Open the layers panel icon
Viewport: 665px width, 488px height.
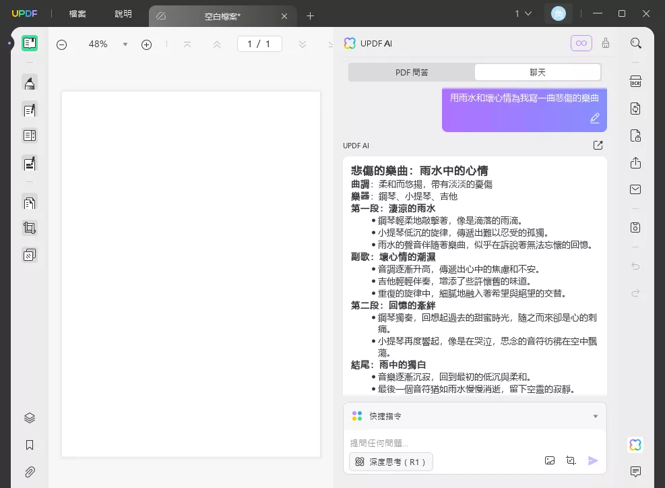(30, 418)
